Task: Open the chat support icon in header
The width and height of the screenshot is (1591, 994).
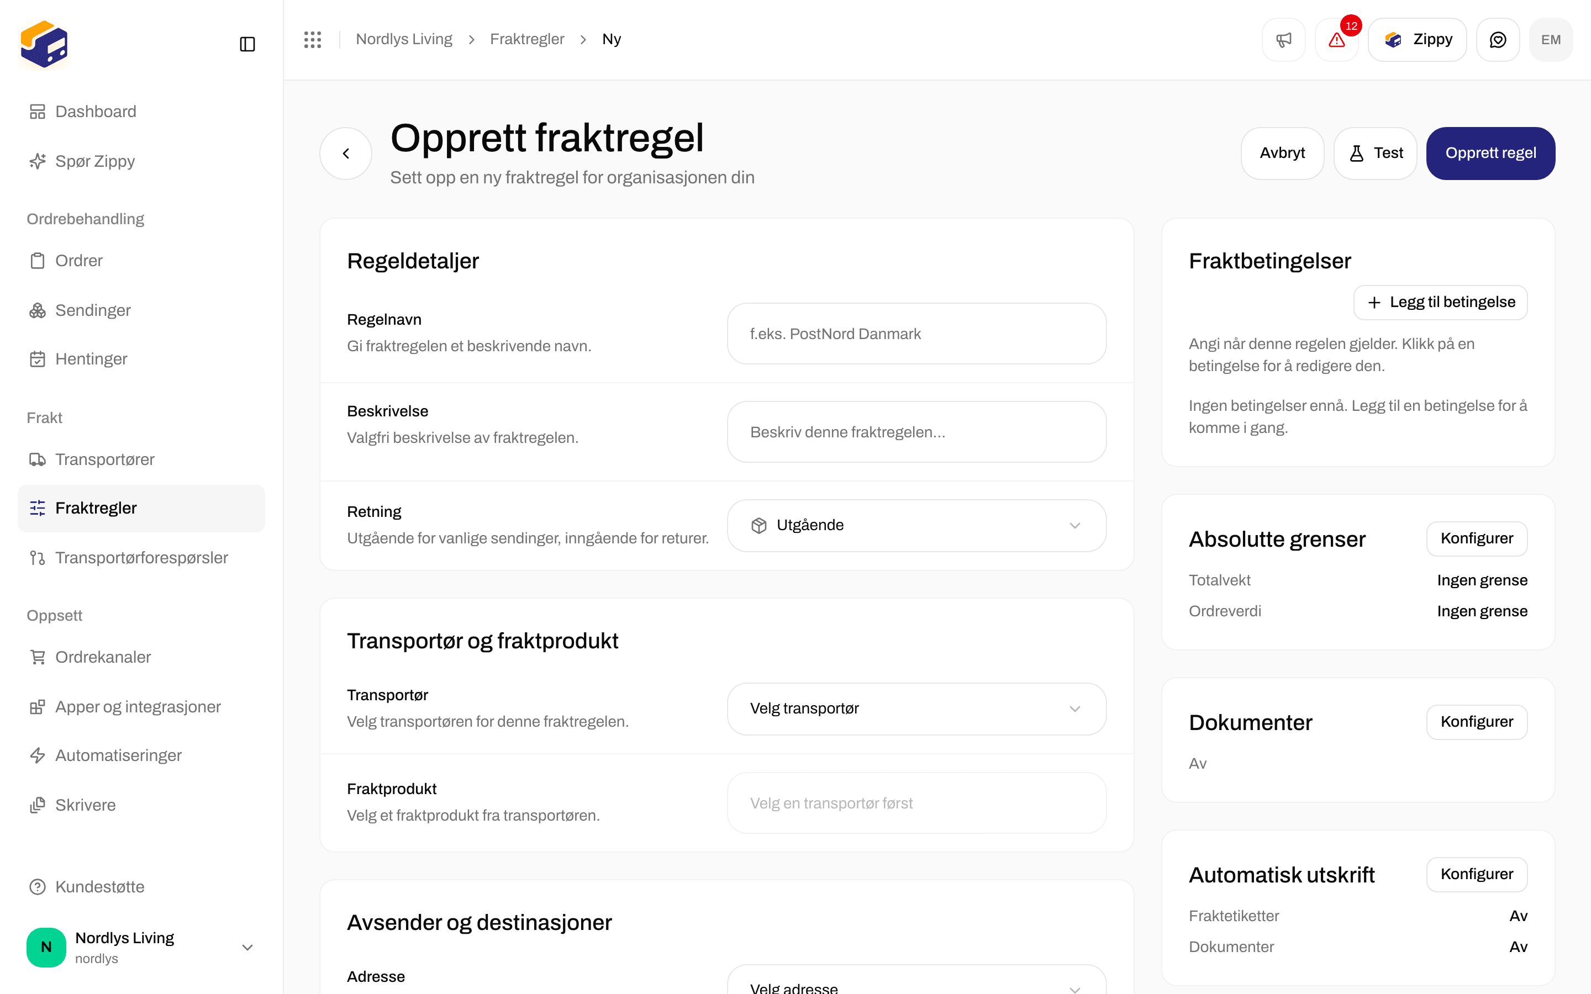Action: click(1498, 39)
